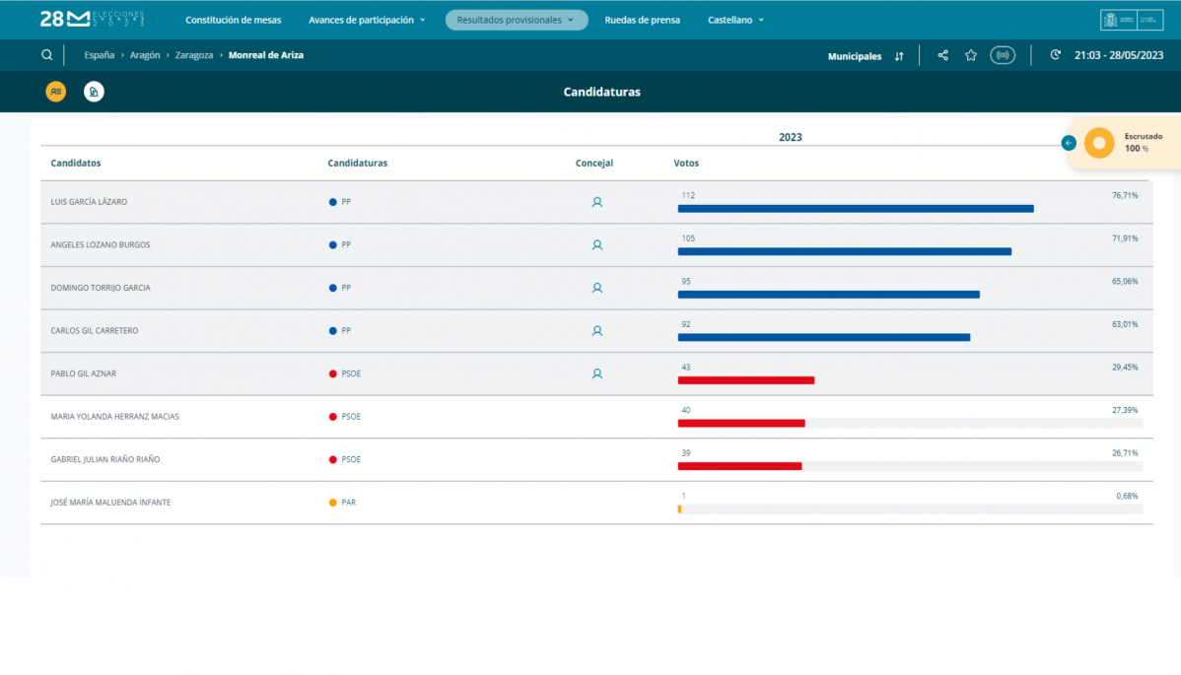Click the Concejal column header
Screen dimensions: 1181x675
pyautogui.click(x=593, y=163)
